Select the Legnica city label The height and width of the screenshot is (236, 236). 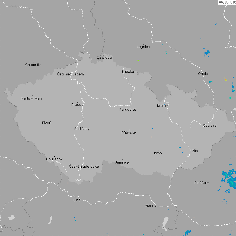pyautogui.click(x=143, y=47)
